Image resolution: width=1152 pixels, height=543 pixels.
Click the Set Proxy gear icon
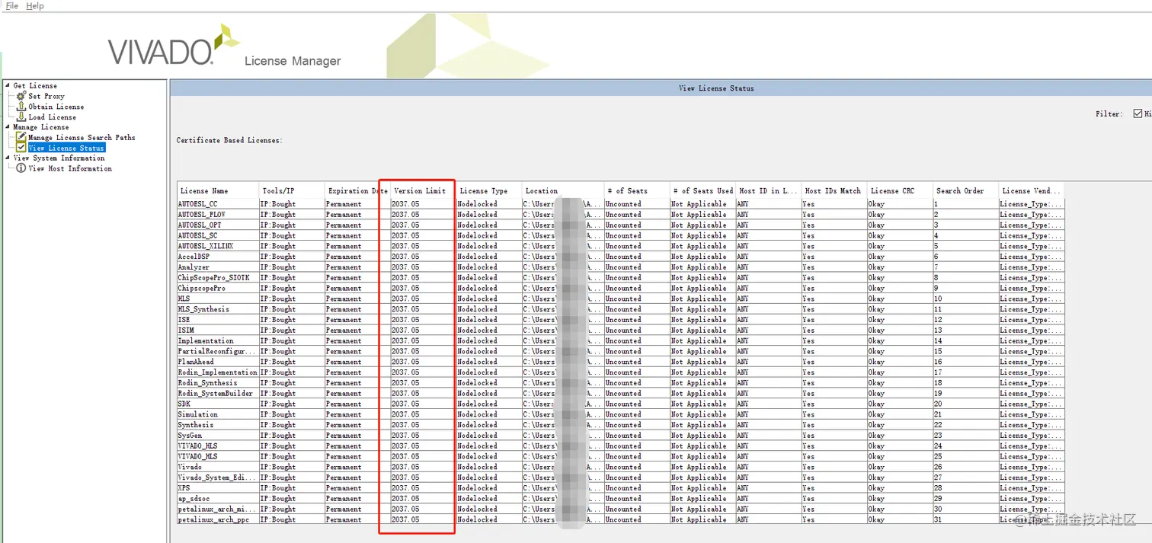[21, 96]
